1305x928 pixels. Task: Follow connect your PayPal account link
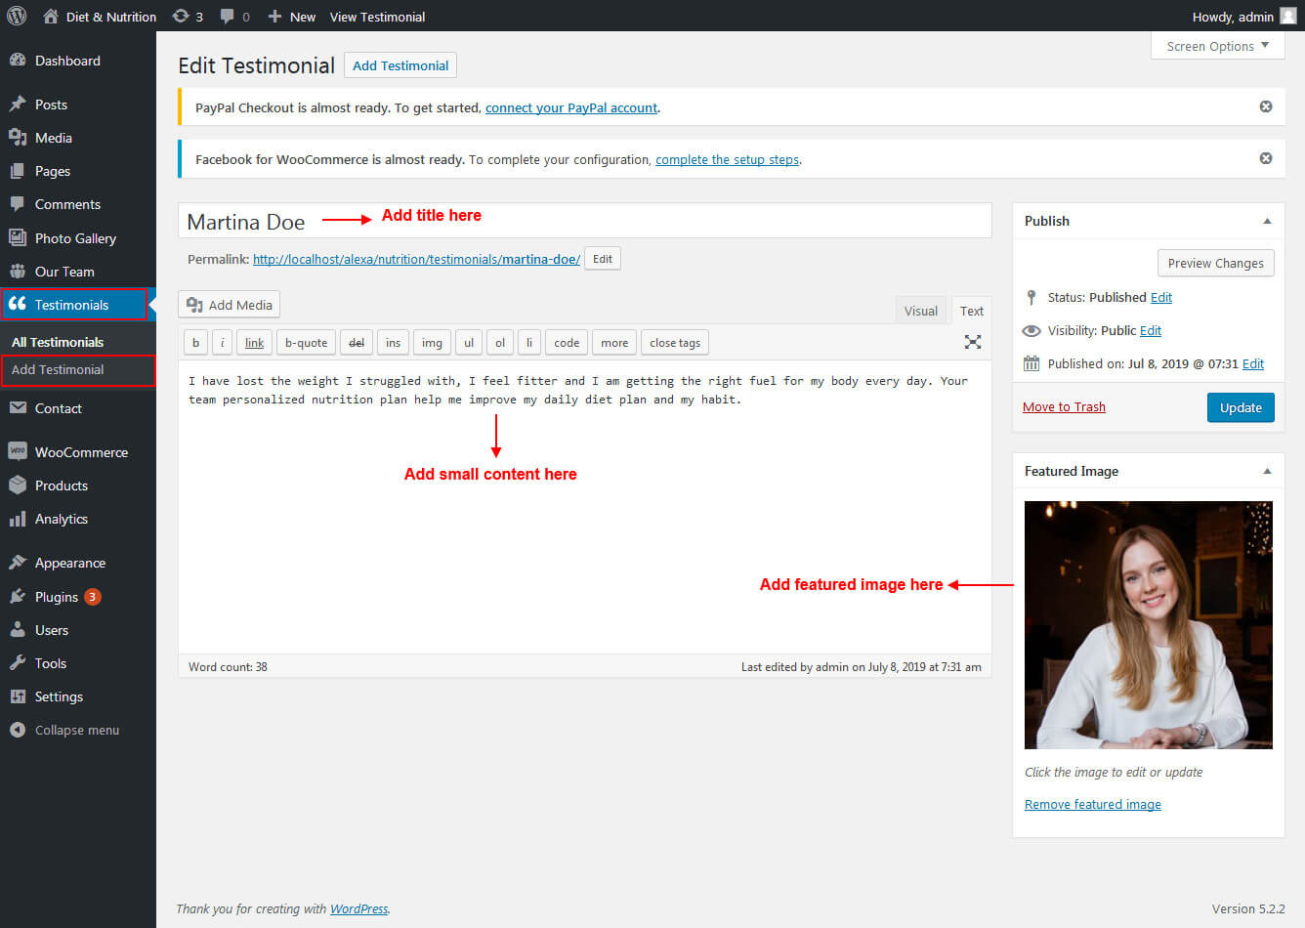point(571,107)
